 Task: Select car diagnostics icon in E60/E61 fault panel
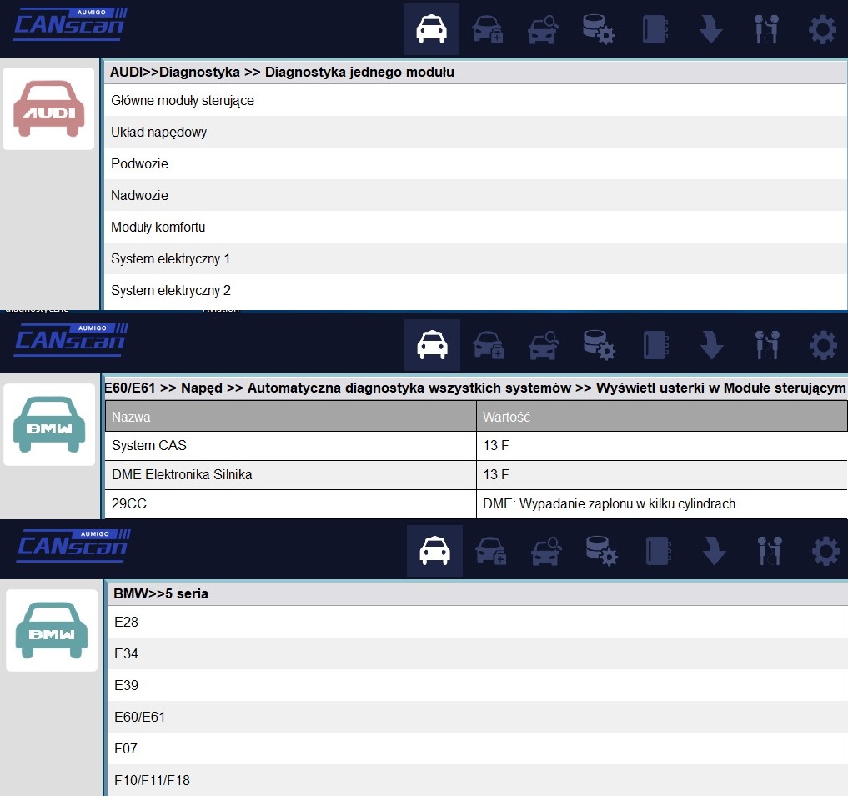(432, 345)
